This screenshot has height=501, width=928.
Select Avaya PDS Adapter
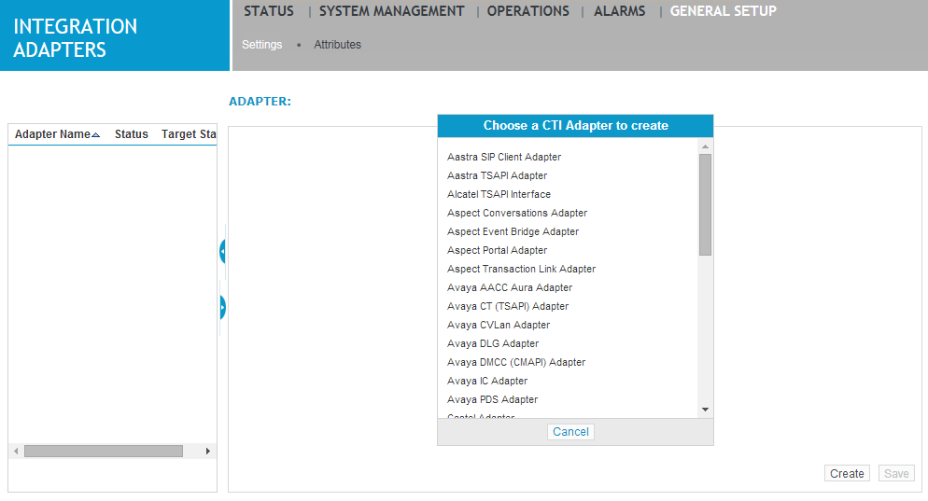(x=492, y=400)
